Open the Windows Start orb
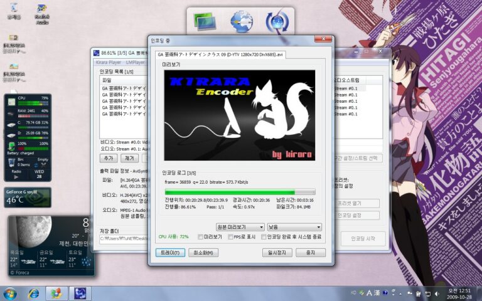This screenshot has width=482, height=301. [x=9, y=293]
